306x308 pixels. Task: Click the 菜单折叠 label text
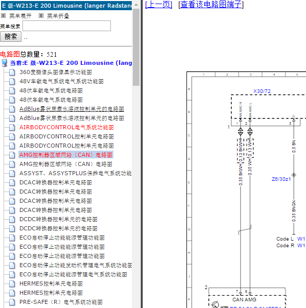58,16
